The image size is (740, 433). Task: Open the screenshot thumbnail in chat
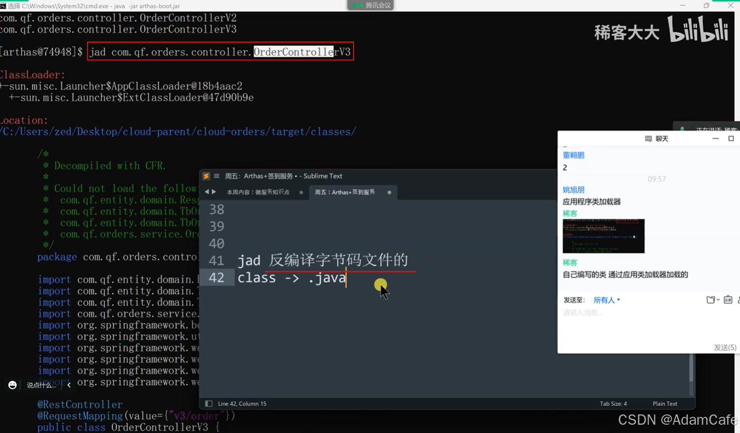(x=604, y=236)
